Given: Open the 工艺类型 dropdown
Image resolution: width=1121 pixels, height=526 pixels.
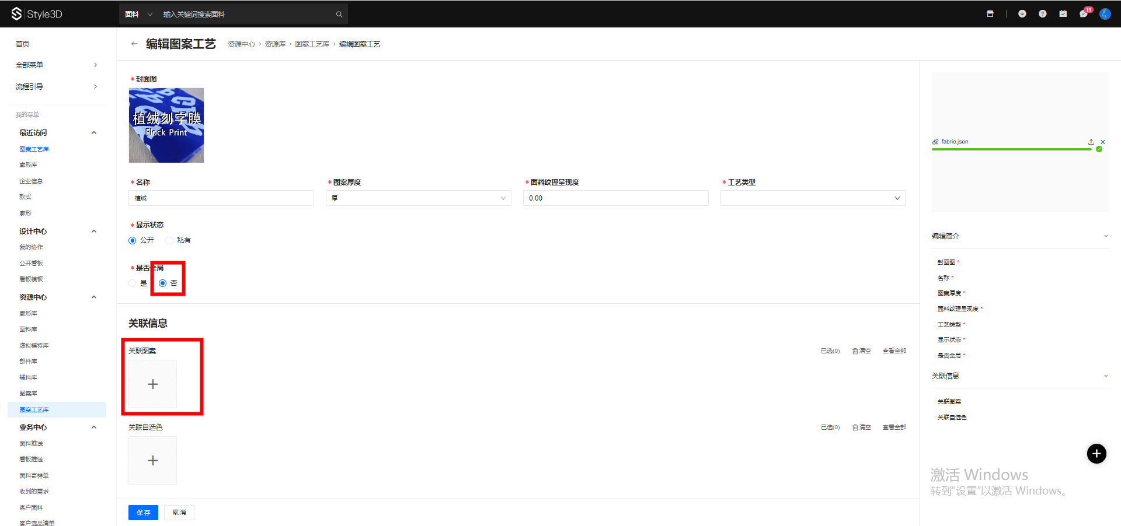Looking at the screenshot, I should (x=812, y=198).
